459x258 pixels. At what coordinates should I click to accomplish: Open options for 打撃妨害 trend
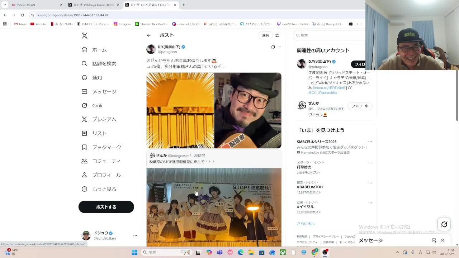pyautogui.click(x=370, y=163)
